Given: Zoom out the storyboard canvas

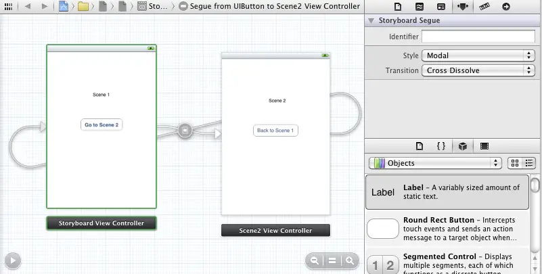Looking at the screenshot, I should pyautogui.click(x=315, y=260).
